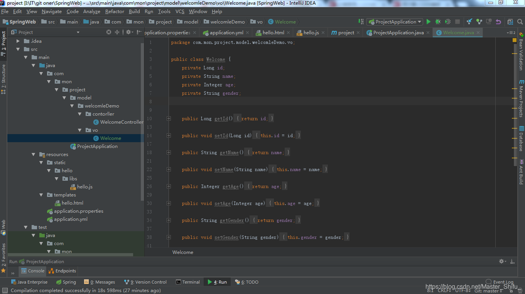Click the purple Revert arrow icon

click(498, 22)
